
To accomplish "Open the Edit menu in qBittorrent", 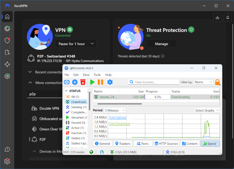I will tap(76, 75).
